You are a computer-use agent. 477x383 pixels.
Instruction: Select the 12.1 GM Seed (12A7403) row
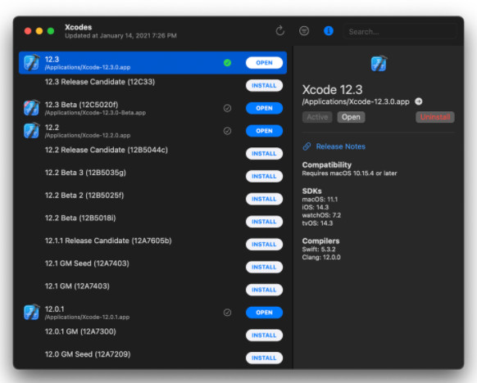tap(152, 267)
